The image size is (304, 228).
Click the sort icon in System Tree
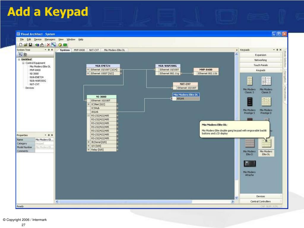(x=20, y=55)
